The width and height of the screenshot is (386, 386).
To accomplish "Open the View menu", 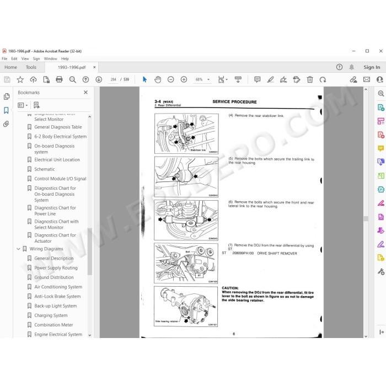I will pos(25,58).
